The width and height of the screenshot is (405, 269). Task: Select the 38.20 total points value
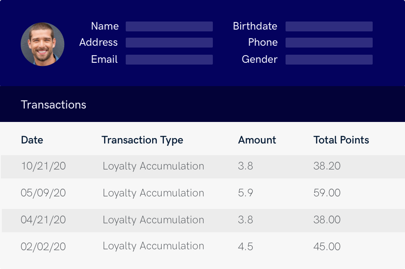[327, 166]
